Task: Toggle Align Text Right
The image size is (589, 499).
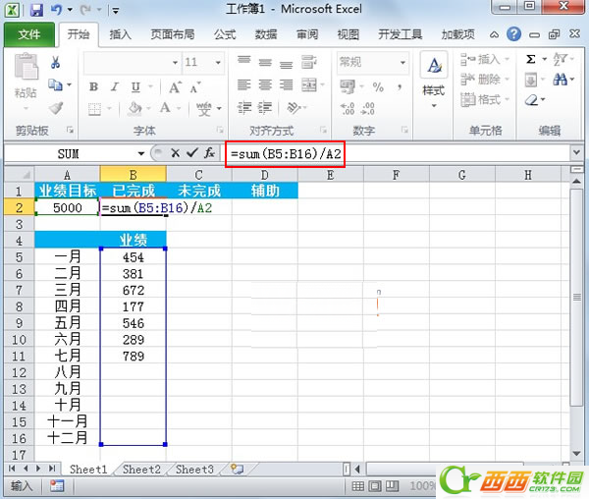Action: click(x=286, y=84)
